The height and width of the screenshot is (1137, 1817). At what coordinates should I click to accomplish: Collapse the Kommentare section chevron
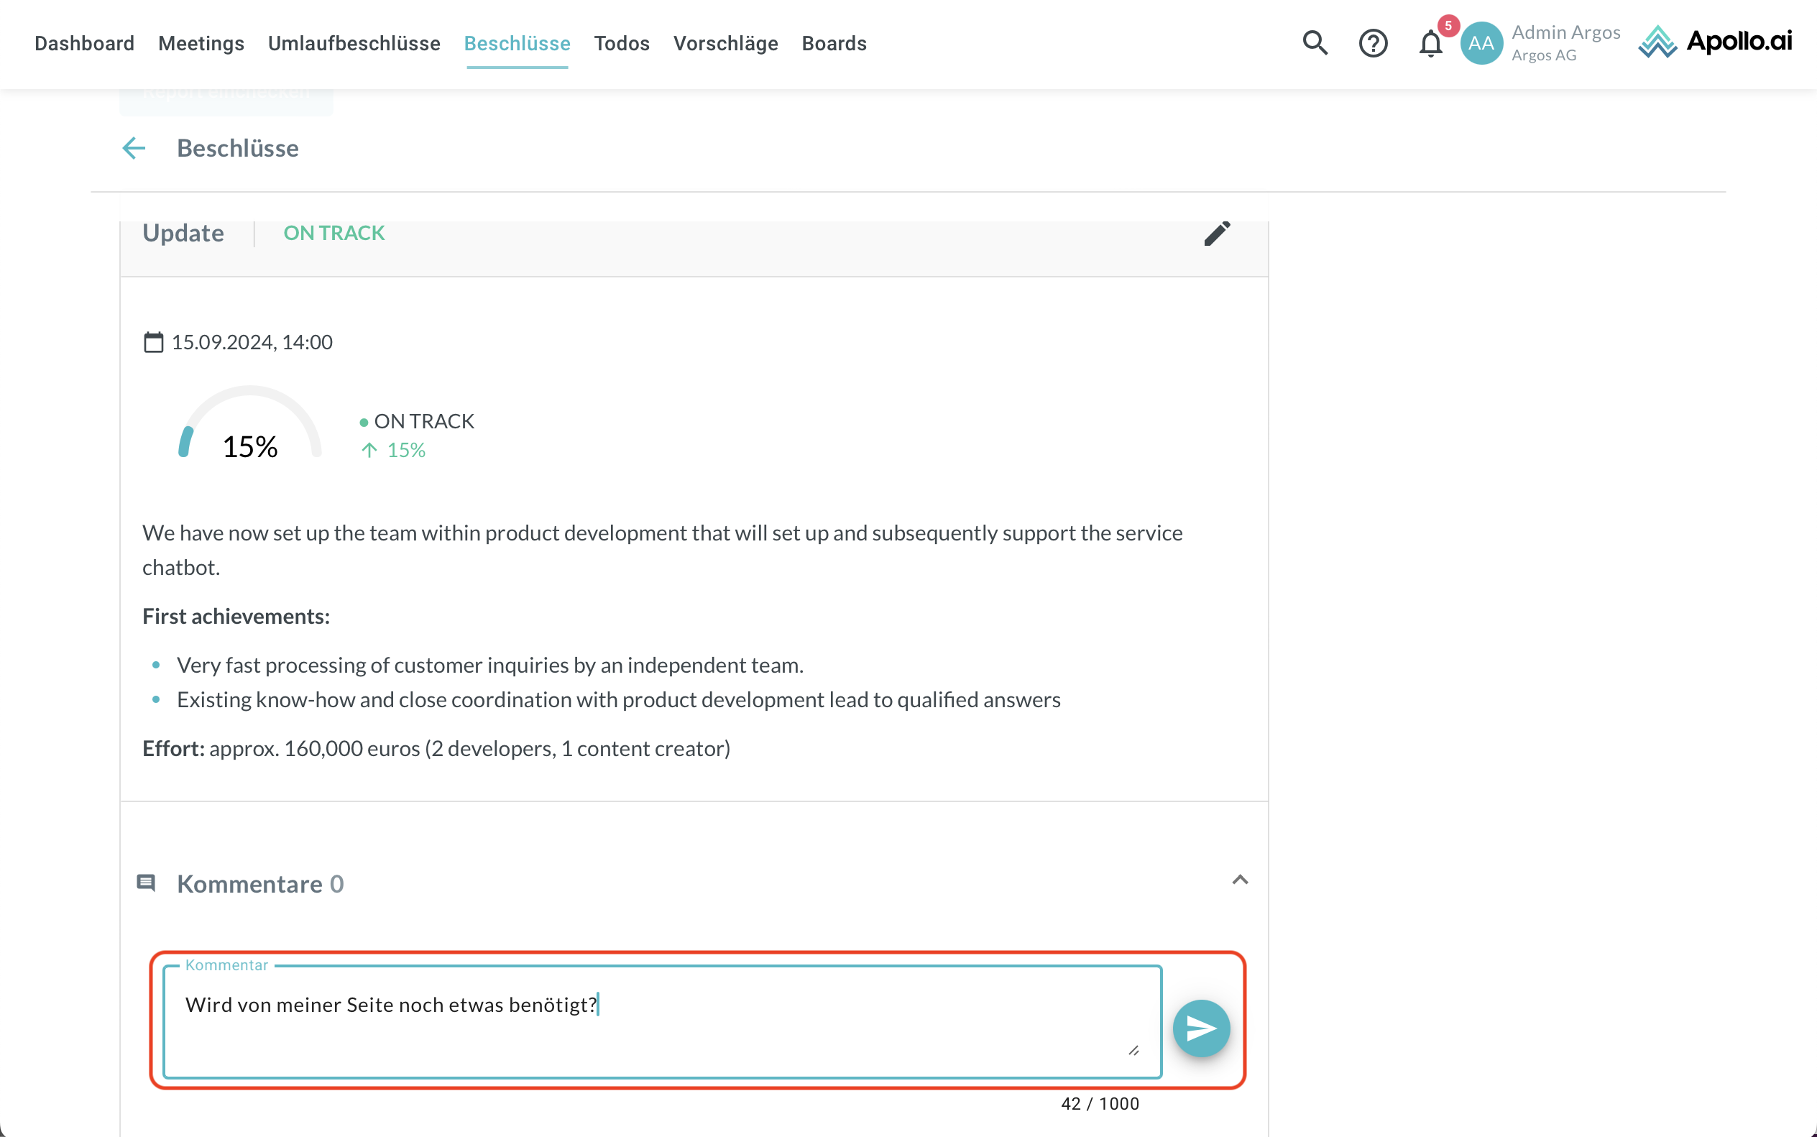coord(1240,880)
